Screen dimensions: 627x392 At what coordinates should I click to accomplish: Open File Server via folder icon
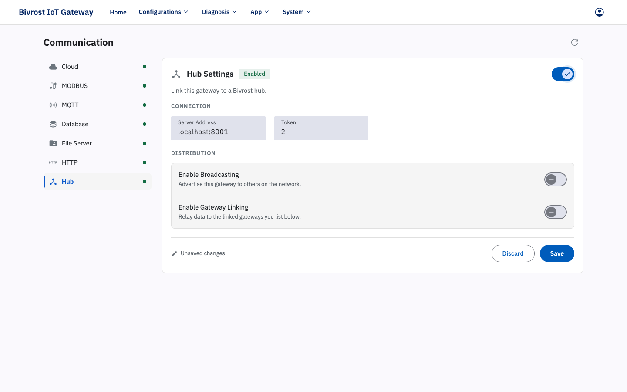[53, 143]
